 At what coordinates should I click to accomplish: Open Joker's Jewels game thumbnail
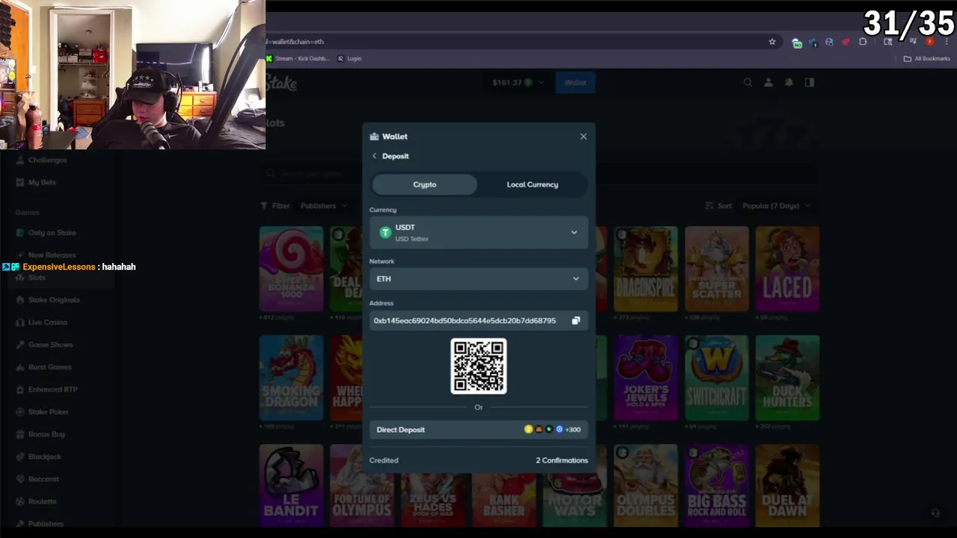coord(646,378)
